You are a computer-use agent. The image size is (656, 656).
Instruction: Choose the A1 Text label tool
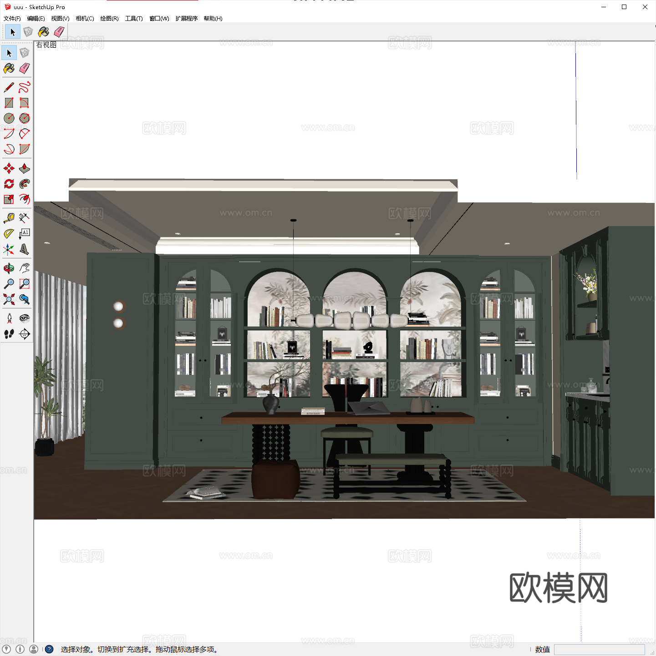(25, 234)
